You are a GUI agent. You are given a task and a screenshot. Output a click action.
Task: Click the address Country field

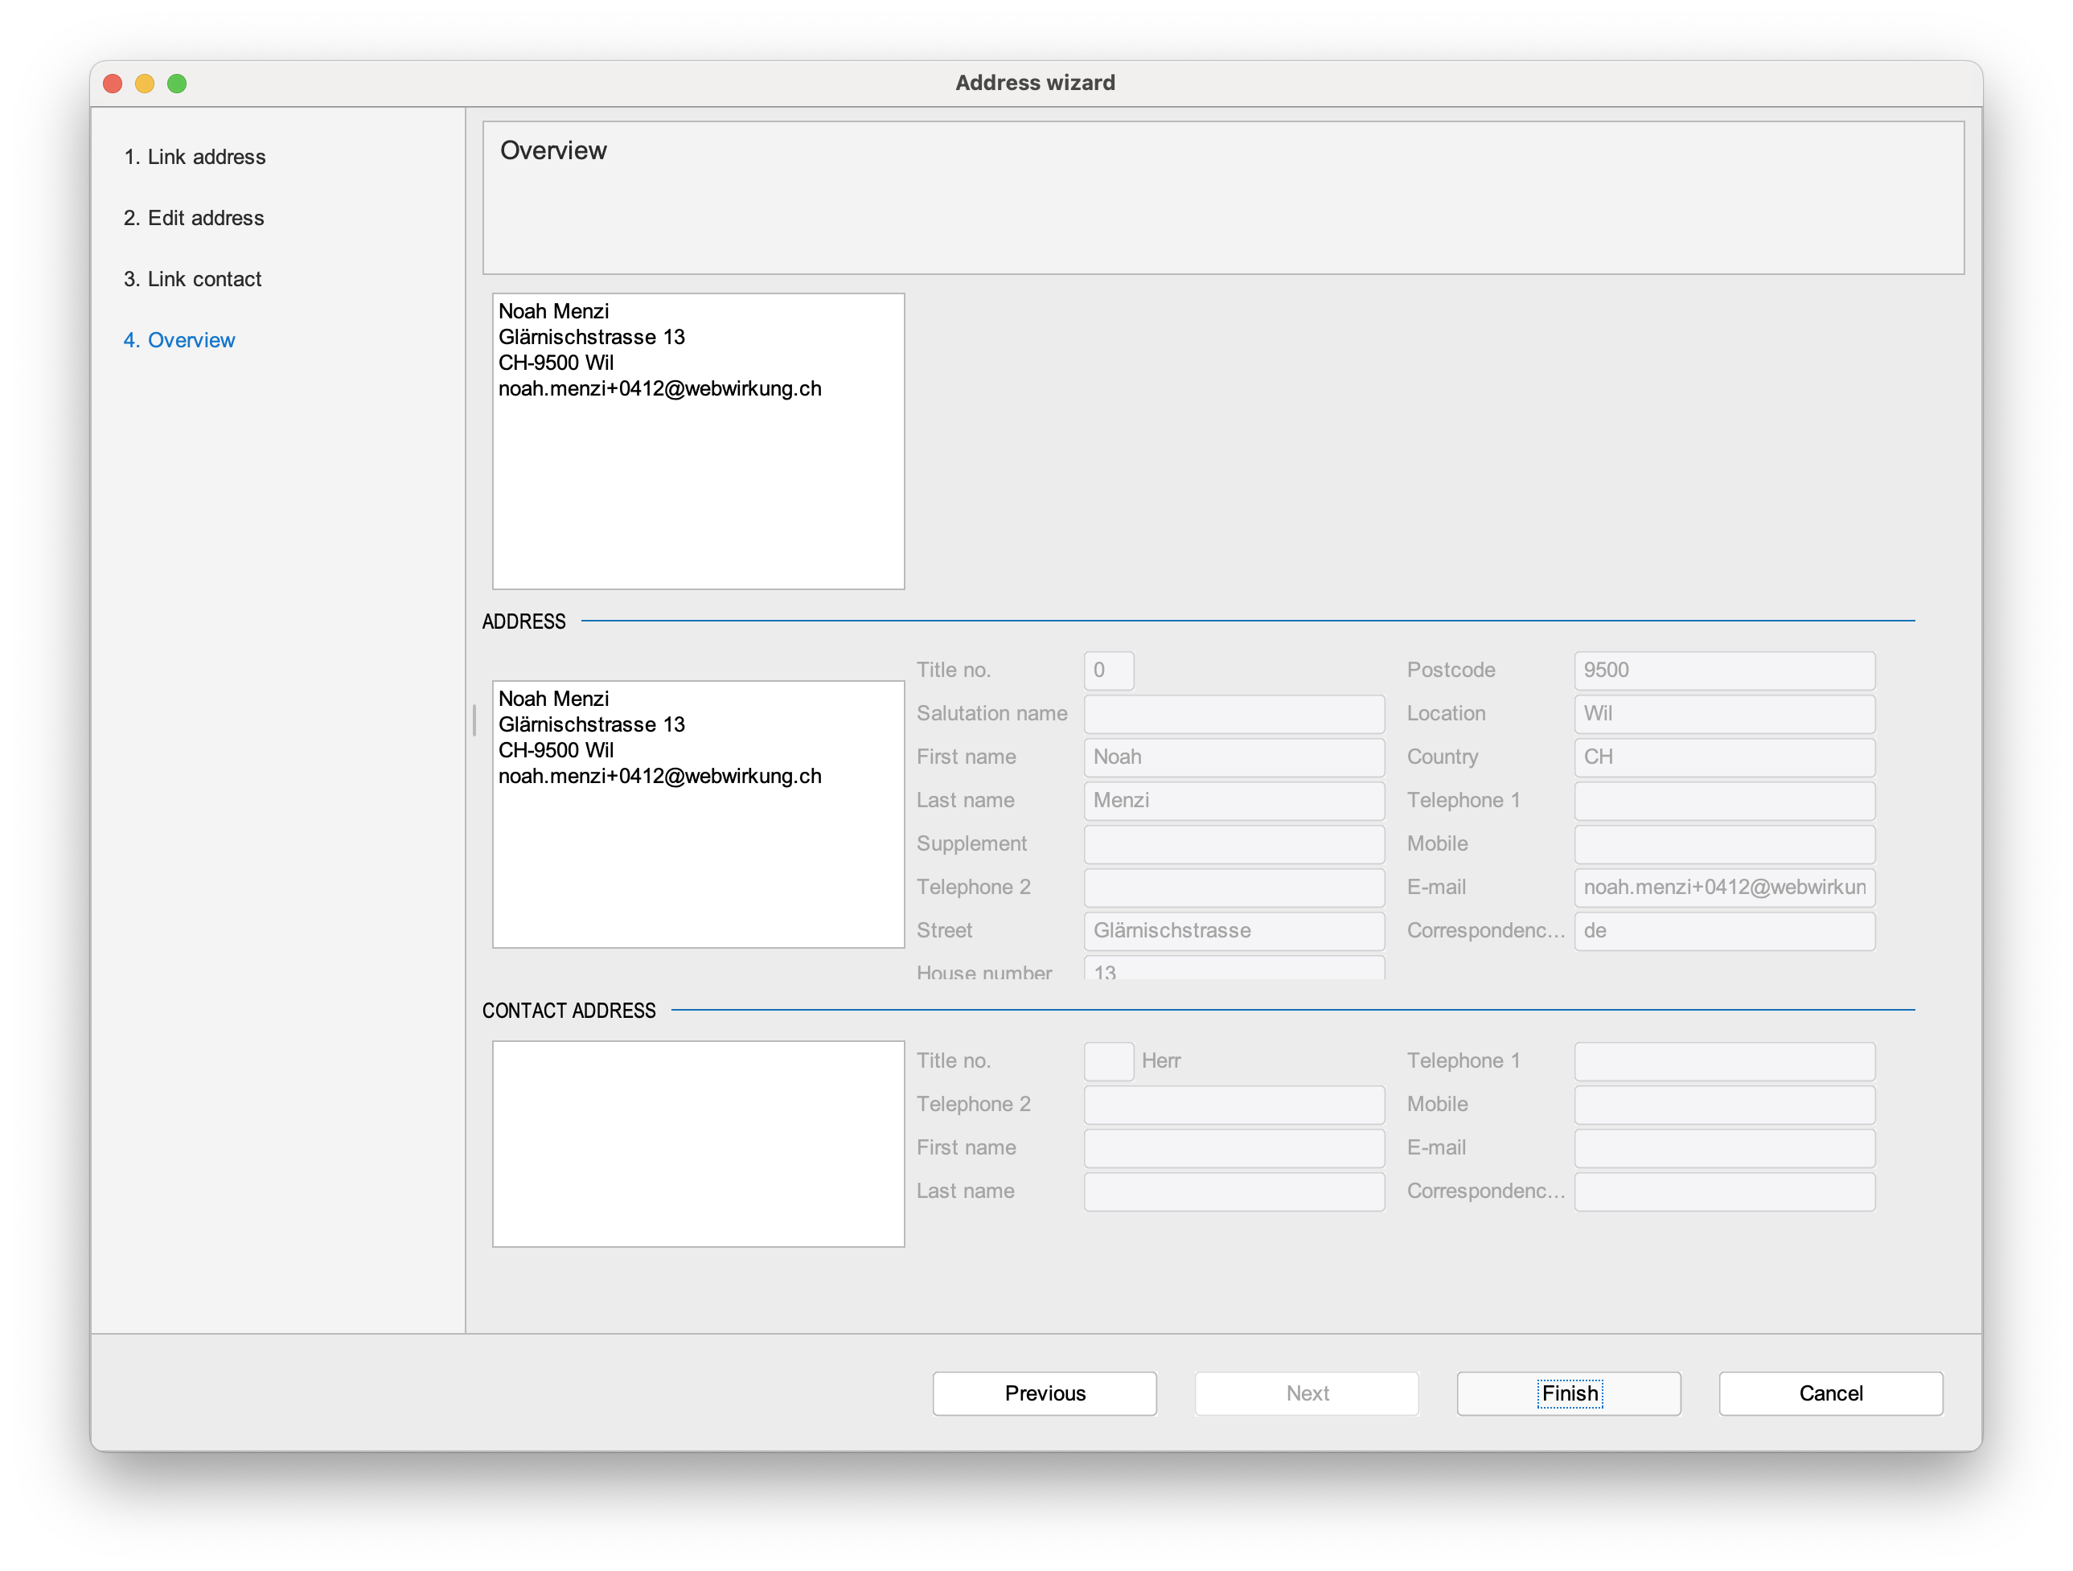(x=1723, y=757)
